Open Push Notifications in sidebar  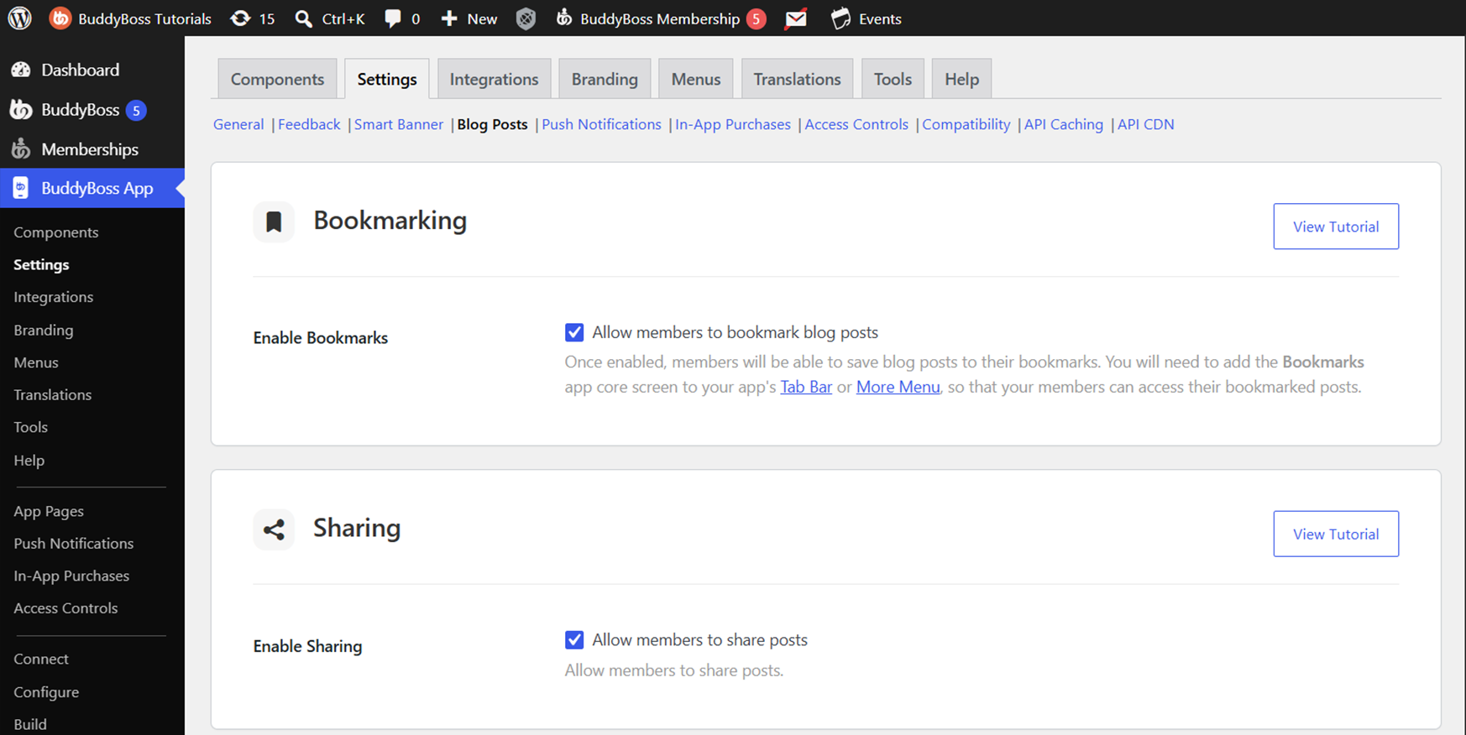[73, 544]
